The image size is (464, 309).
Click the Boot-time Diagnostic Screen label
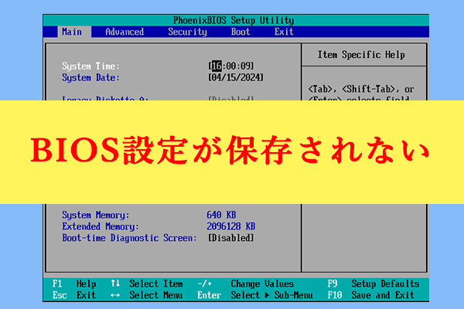tap(127, 238)
